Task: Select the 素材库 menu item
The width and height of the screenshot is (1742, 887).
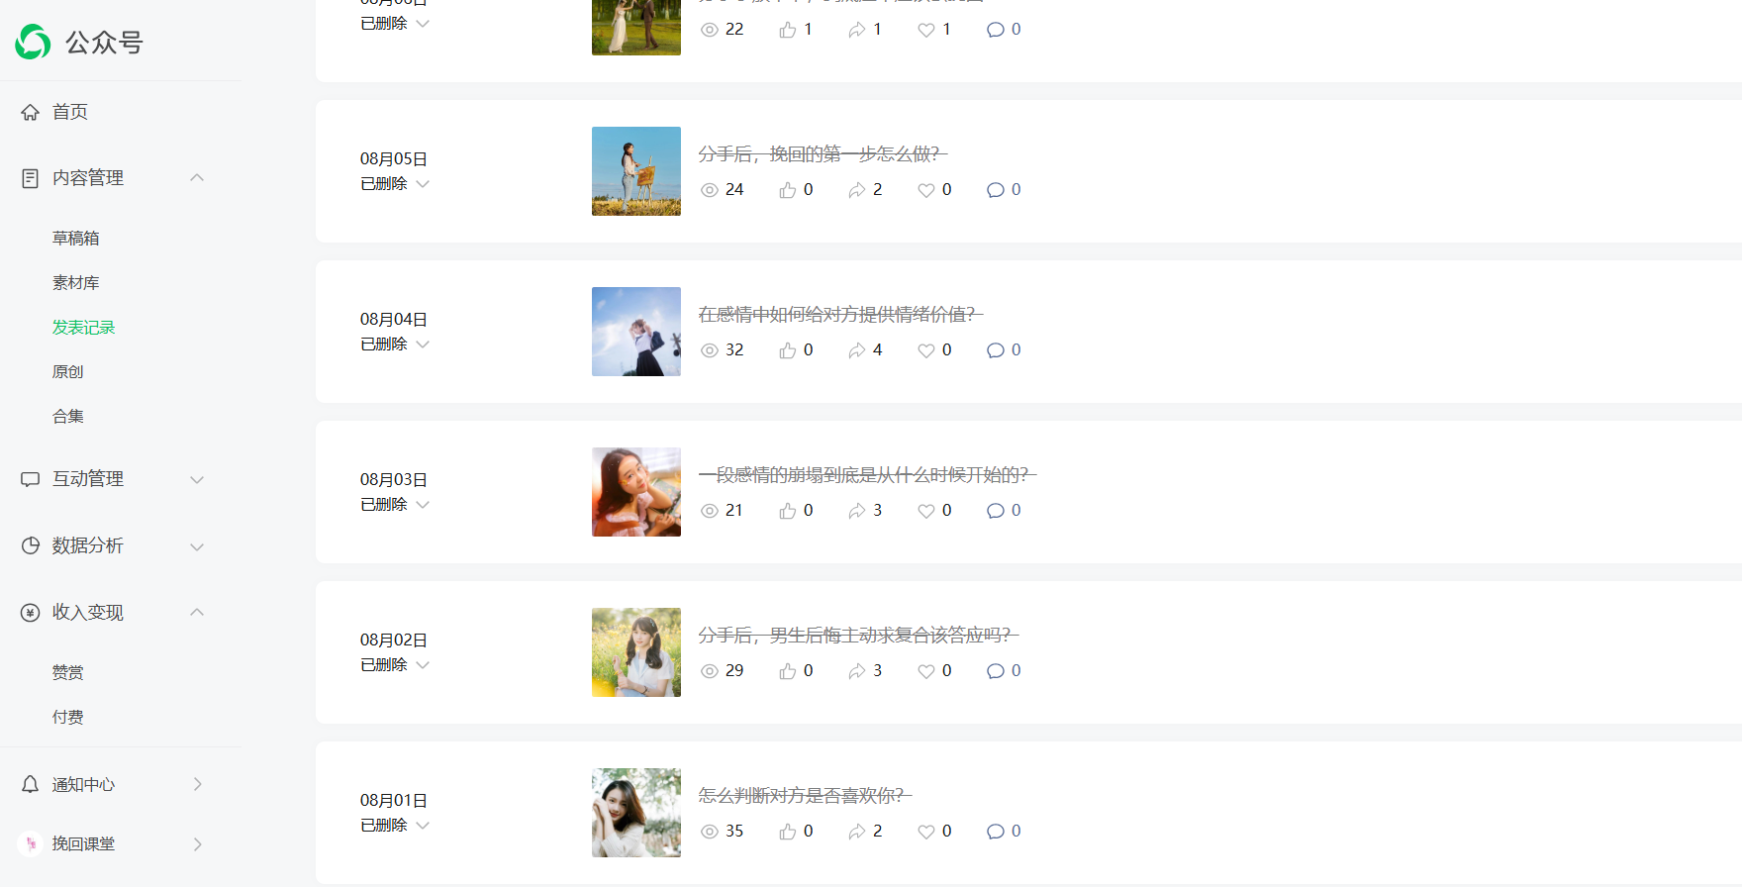Action: [x=76, y=282]
